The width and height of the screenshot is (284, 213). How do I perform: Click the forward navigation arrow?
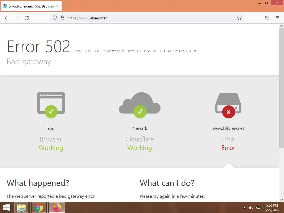click(17, 18)
